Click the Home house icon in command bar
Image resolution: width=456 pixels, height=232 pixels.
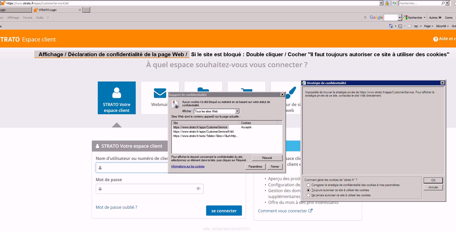(x=391, y=26)
